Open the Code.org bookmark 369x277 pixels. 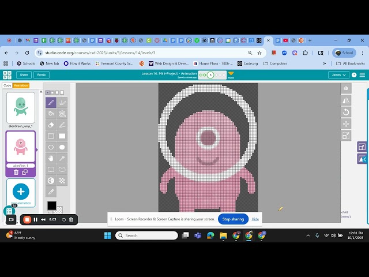coord(247,63)
